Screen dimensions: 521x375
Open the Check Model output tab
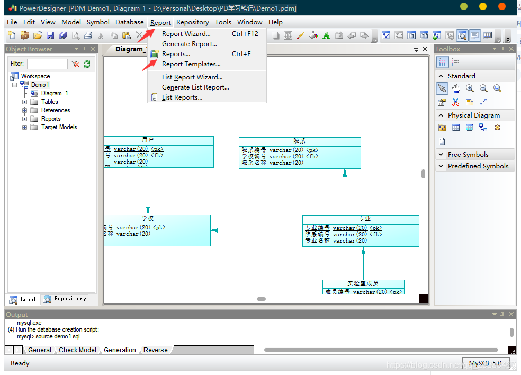[77, 350]
